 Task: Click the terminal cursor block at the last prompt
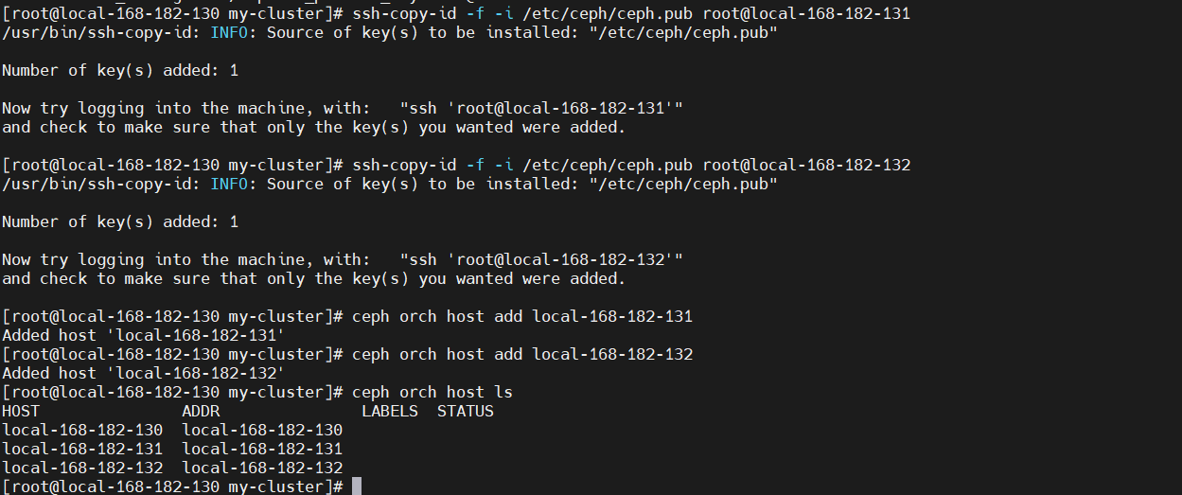click(x=357, y=486)
